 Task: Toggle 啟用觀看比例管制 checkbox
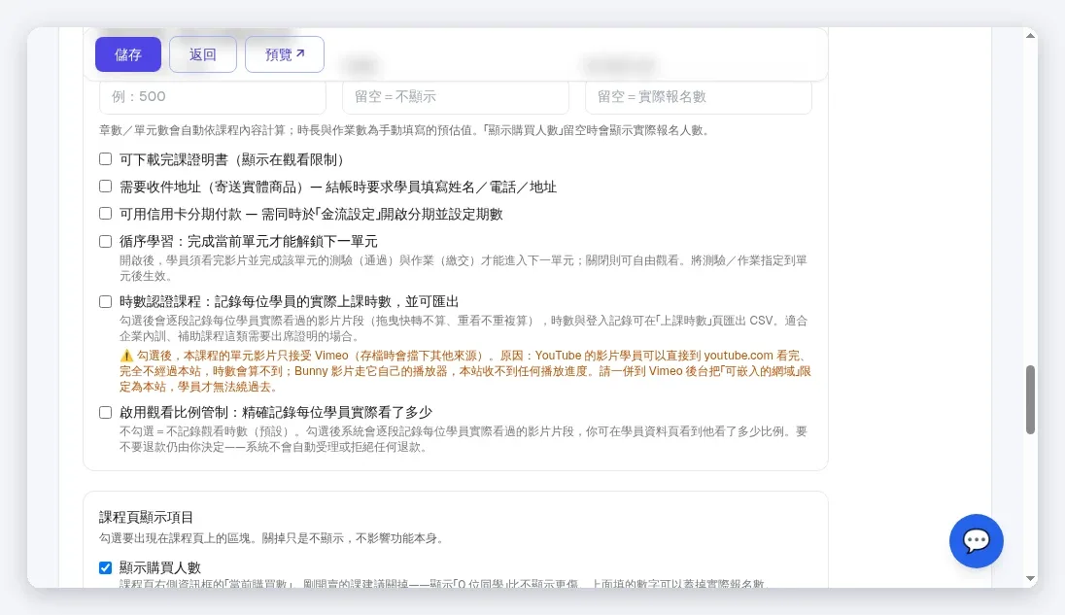[105, 412]
